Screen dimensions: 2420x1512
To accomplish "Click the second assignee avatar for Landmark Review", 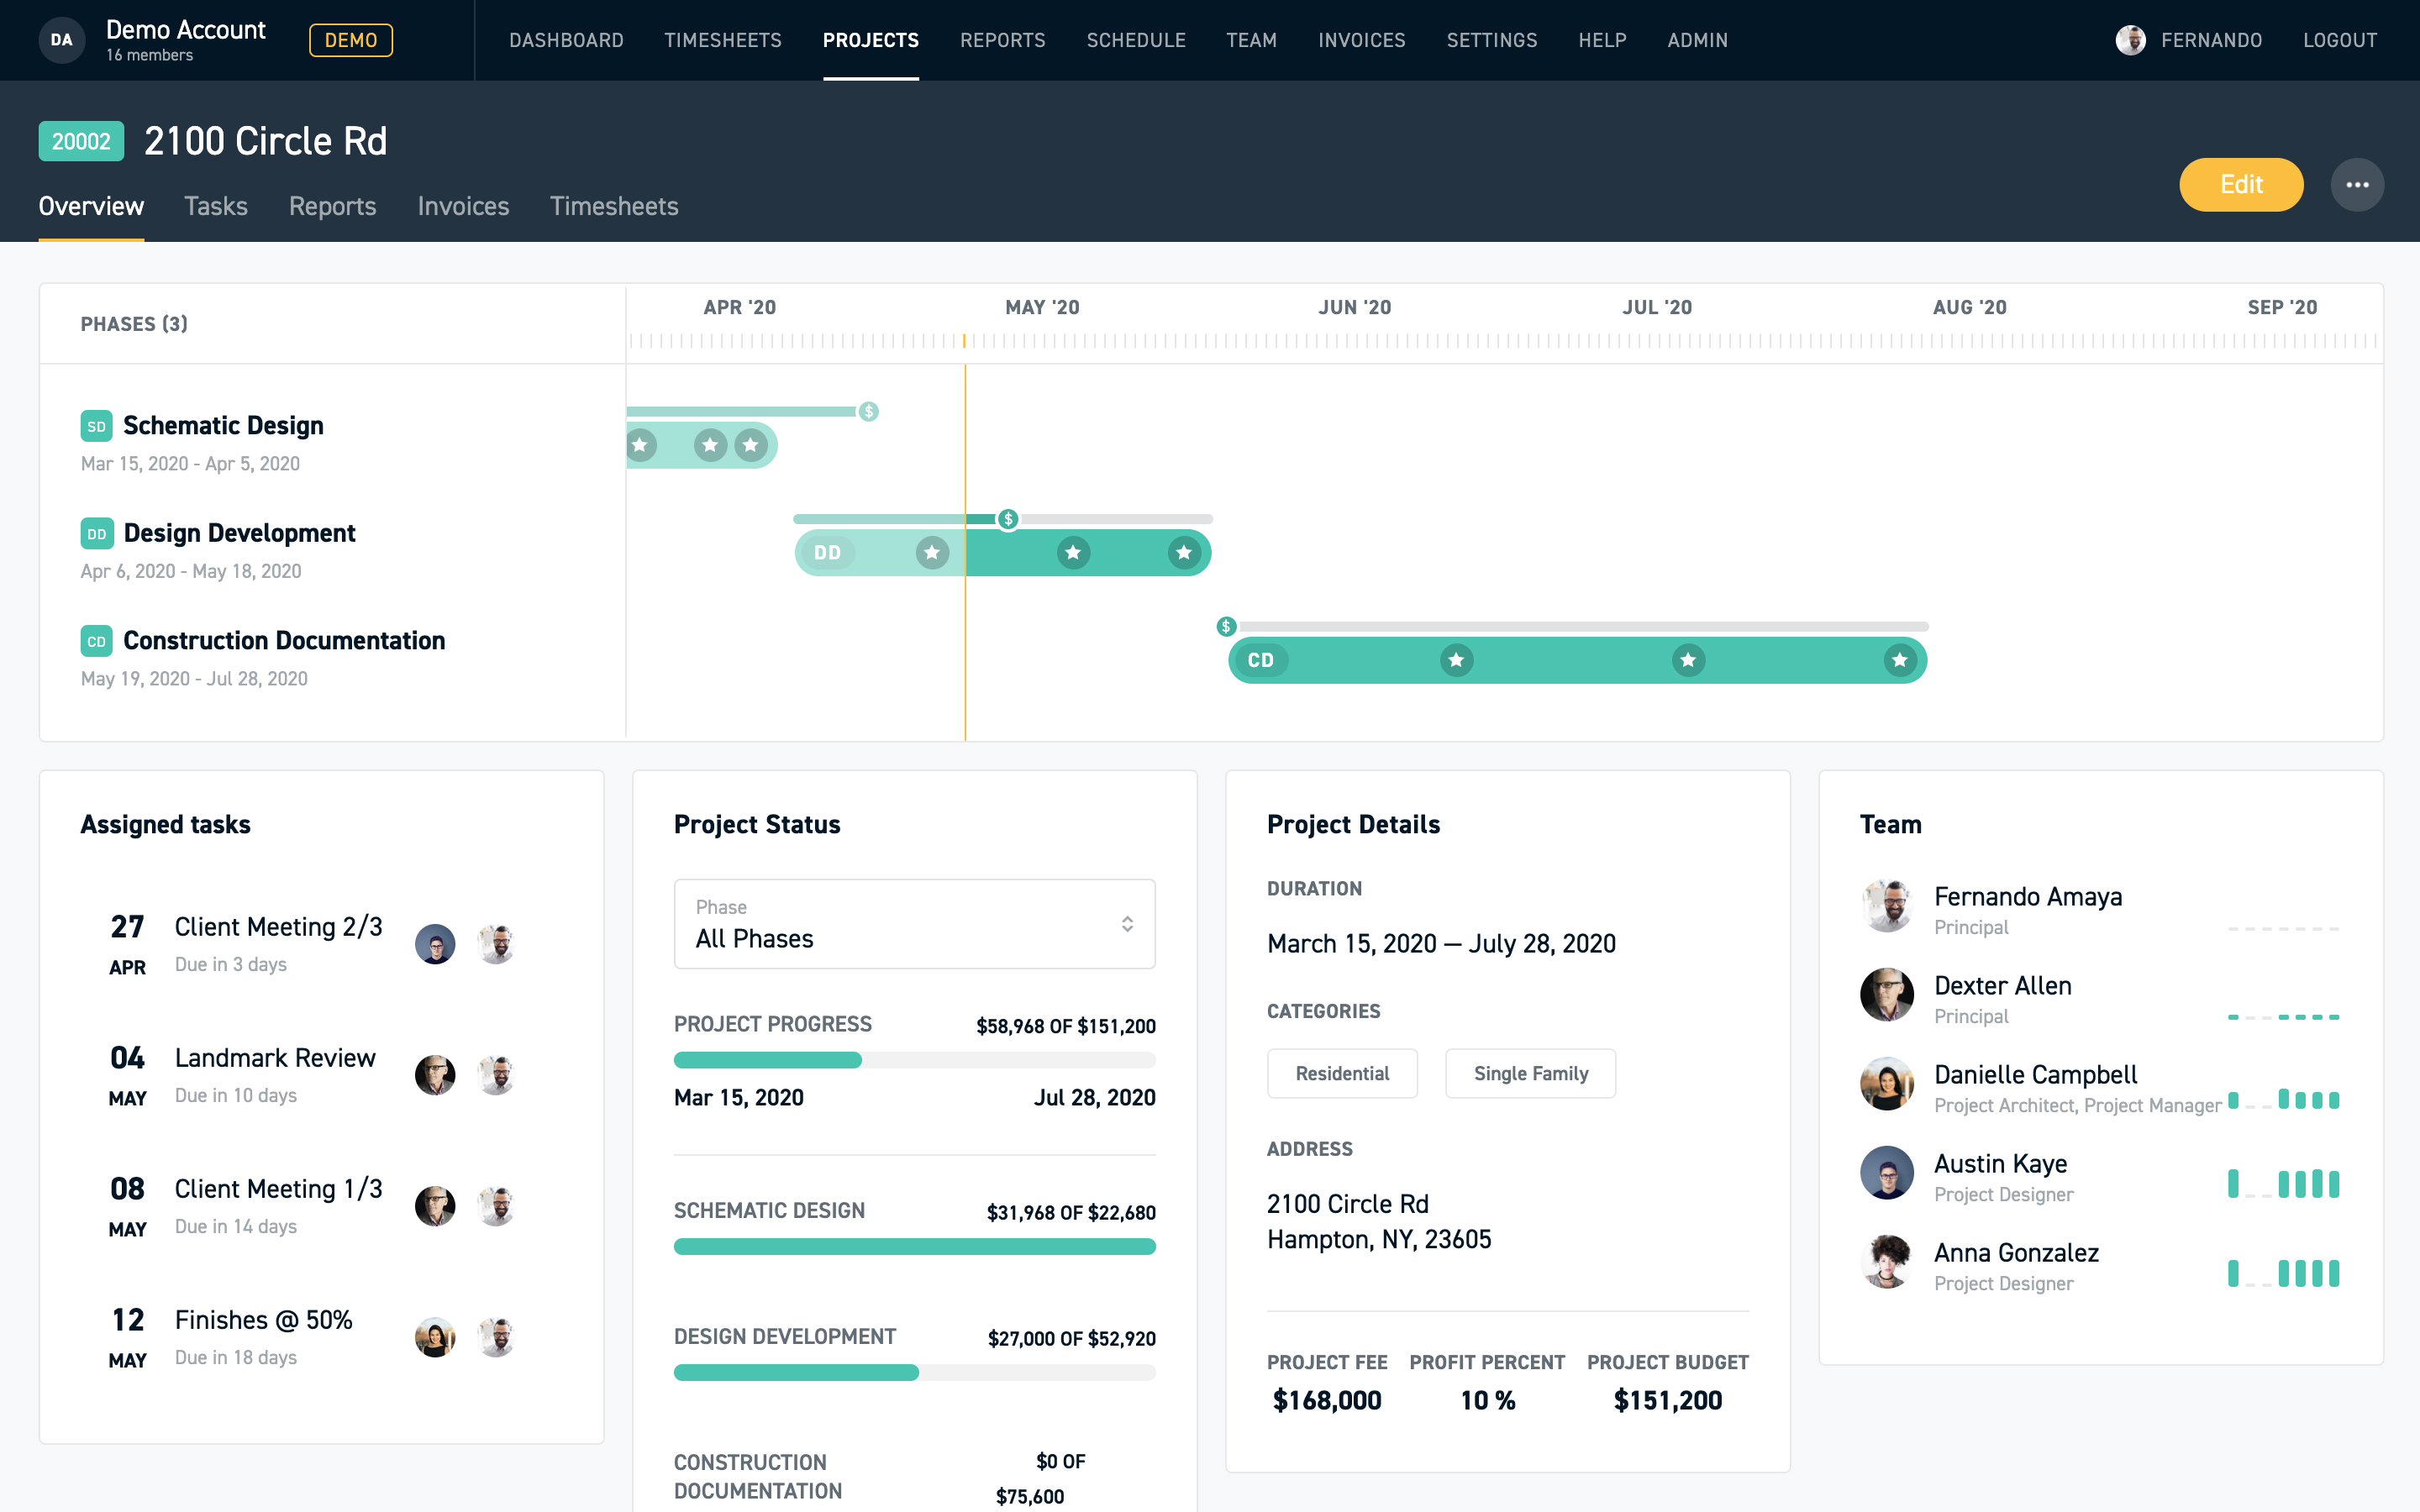I will [x=496, y=1075].
